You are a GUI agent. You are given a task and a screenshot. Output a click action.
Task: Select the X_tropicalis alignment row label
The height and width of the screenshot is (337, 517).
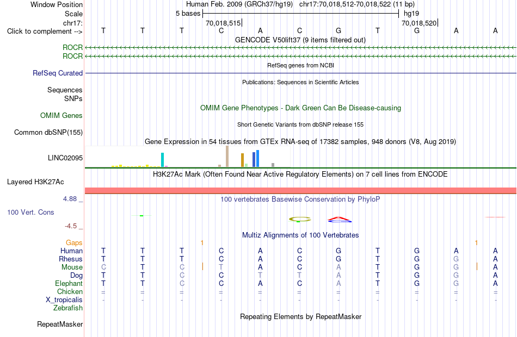pyautogui.click(x=64, y=300)
